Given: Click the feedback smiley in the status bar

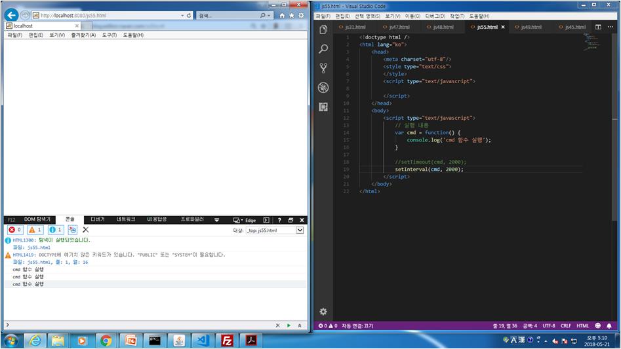Looking at the screenshot, I should coord(597,325).
